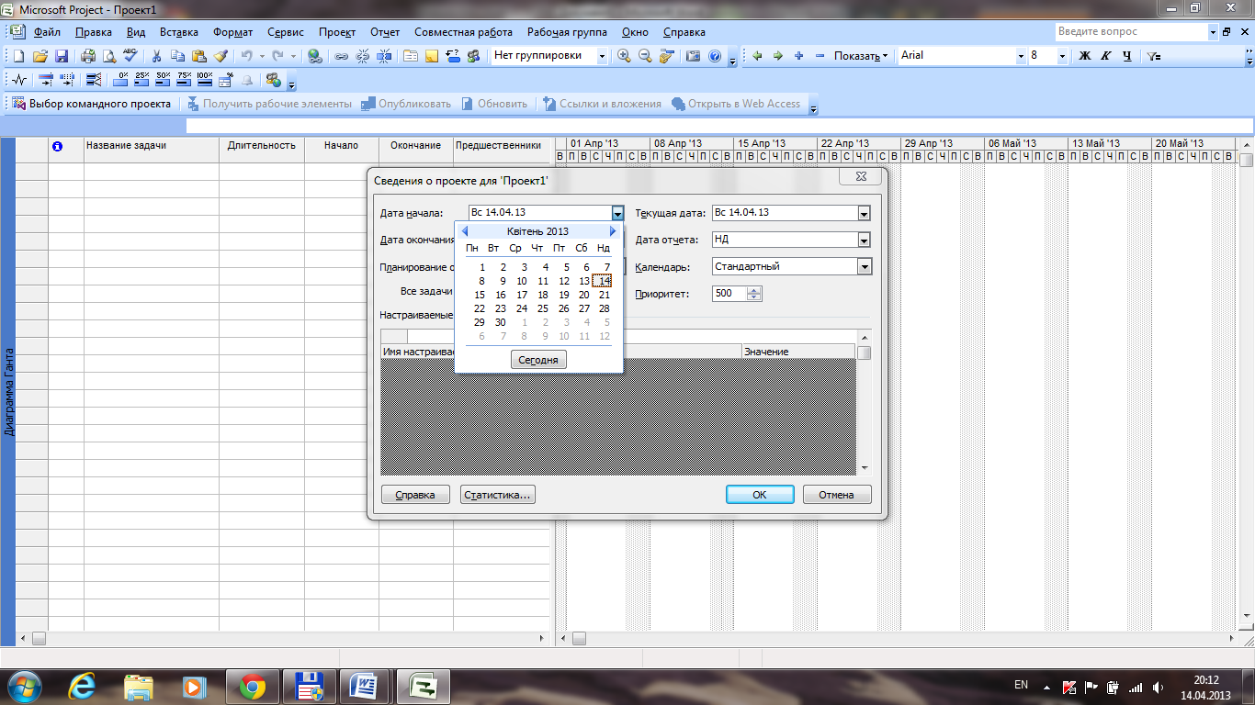Open the Совместная работа menu
This screenshot has height=705, width=1255.
(x=464, y=32)
